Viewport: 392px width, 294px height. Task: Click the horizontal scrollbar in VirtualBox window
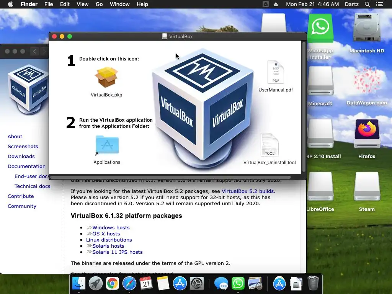pyautogui.click(x=170, y=177)
